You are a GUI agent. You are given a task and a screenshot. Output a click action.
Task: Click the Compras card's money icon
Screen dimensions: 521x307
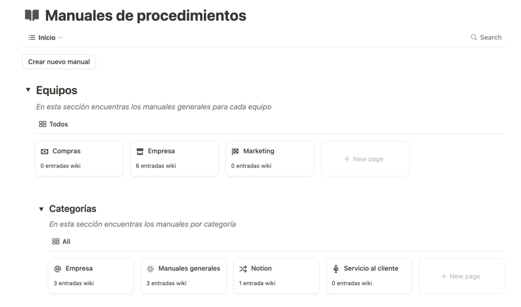(45, 151)
